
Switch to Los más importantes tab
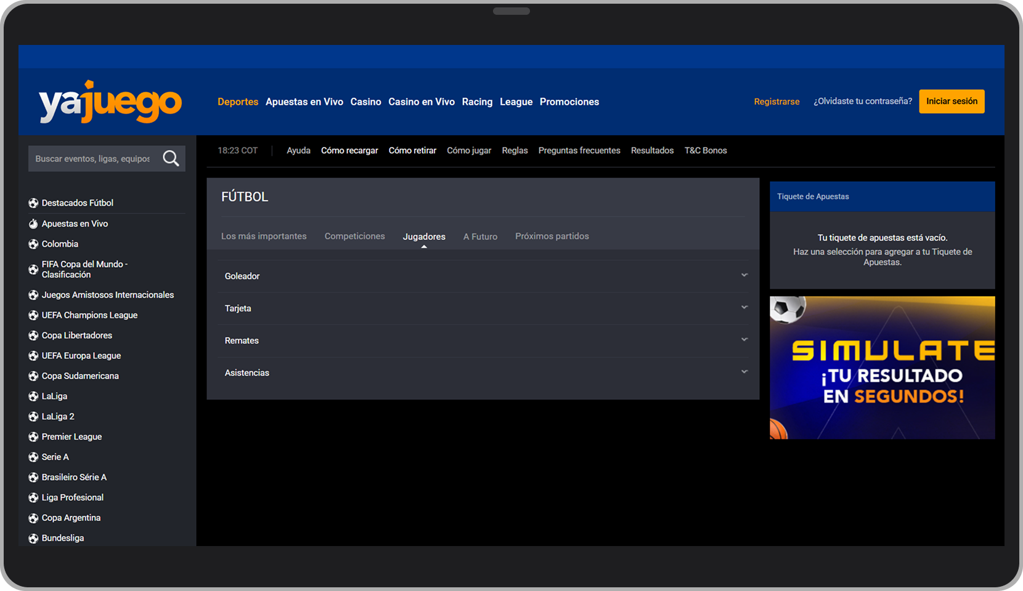[x=264, y=236]
